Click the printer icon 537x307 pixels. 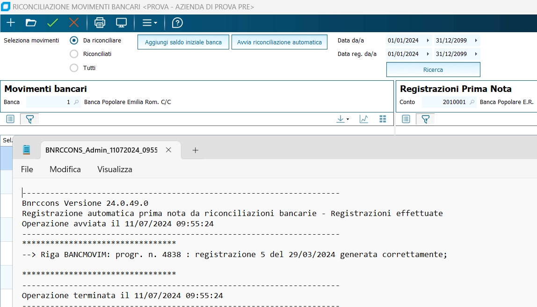point(100,23)
